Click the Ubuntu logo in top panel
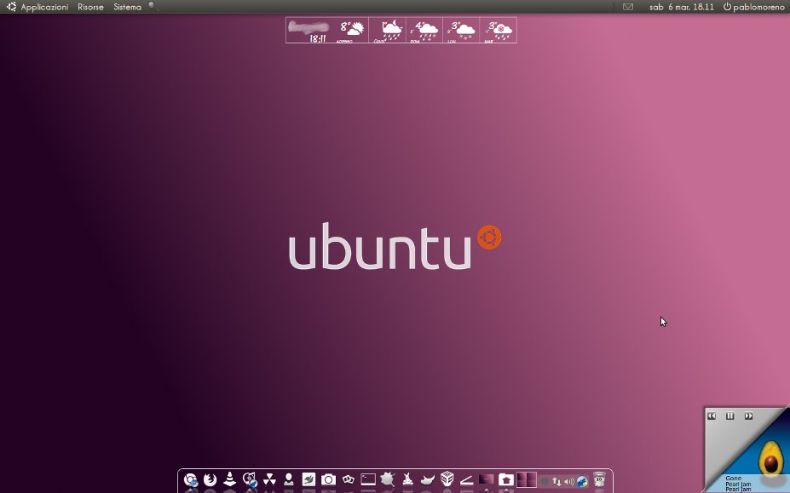 pyautogui.click(x=11, y=7)
